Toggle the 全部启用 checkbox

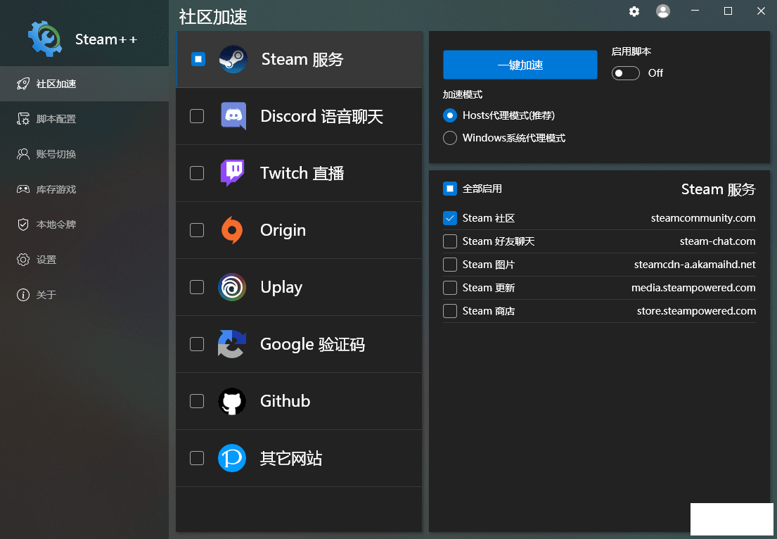click(450, 189)
